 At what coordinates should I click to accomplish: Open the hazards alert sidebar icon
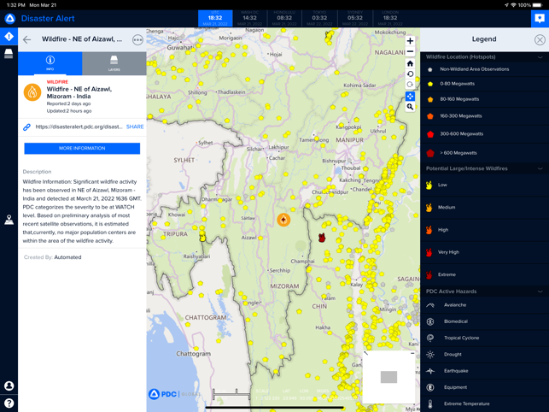pos(9,37)
